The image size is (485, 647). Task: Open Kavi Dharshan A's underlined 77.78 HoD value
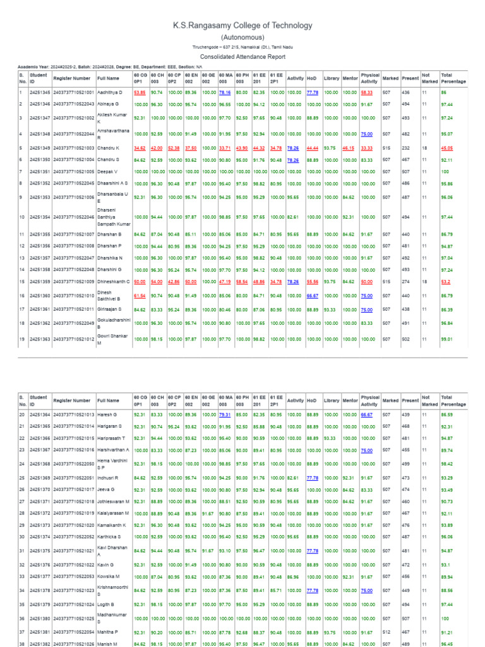pos(313,551)
